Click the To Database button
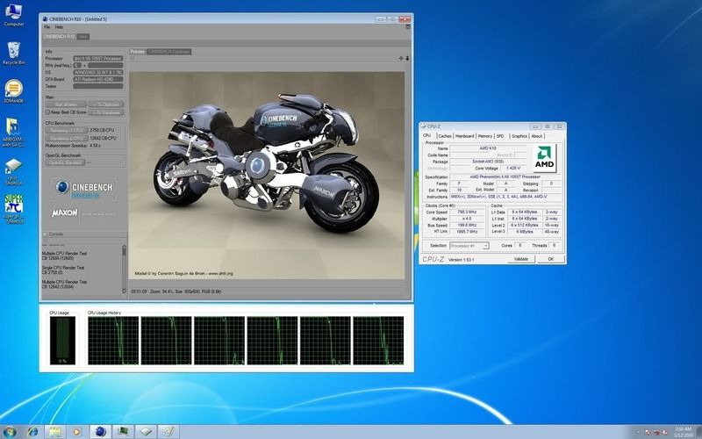 click(106, 112)
